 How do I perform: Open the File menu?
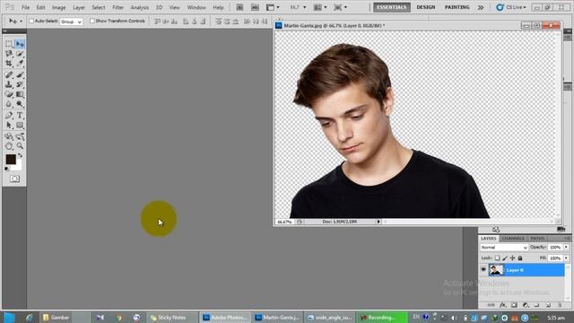pyautogui.click(x=25, y=7)
